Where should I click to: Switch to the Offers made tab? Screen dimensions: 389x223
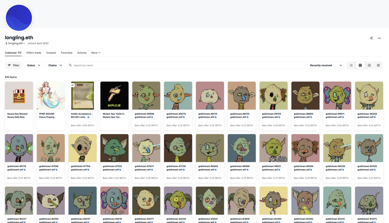pos(34,53)
